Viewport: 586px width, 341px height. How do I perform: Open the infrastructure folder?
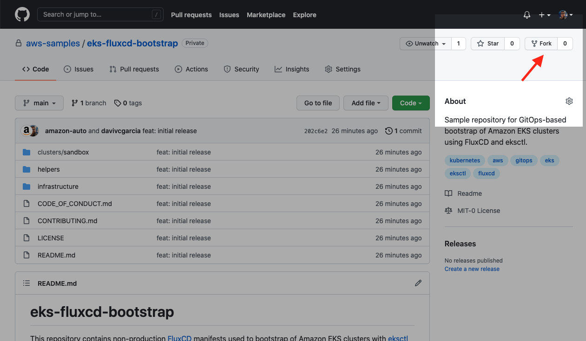58,187
